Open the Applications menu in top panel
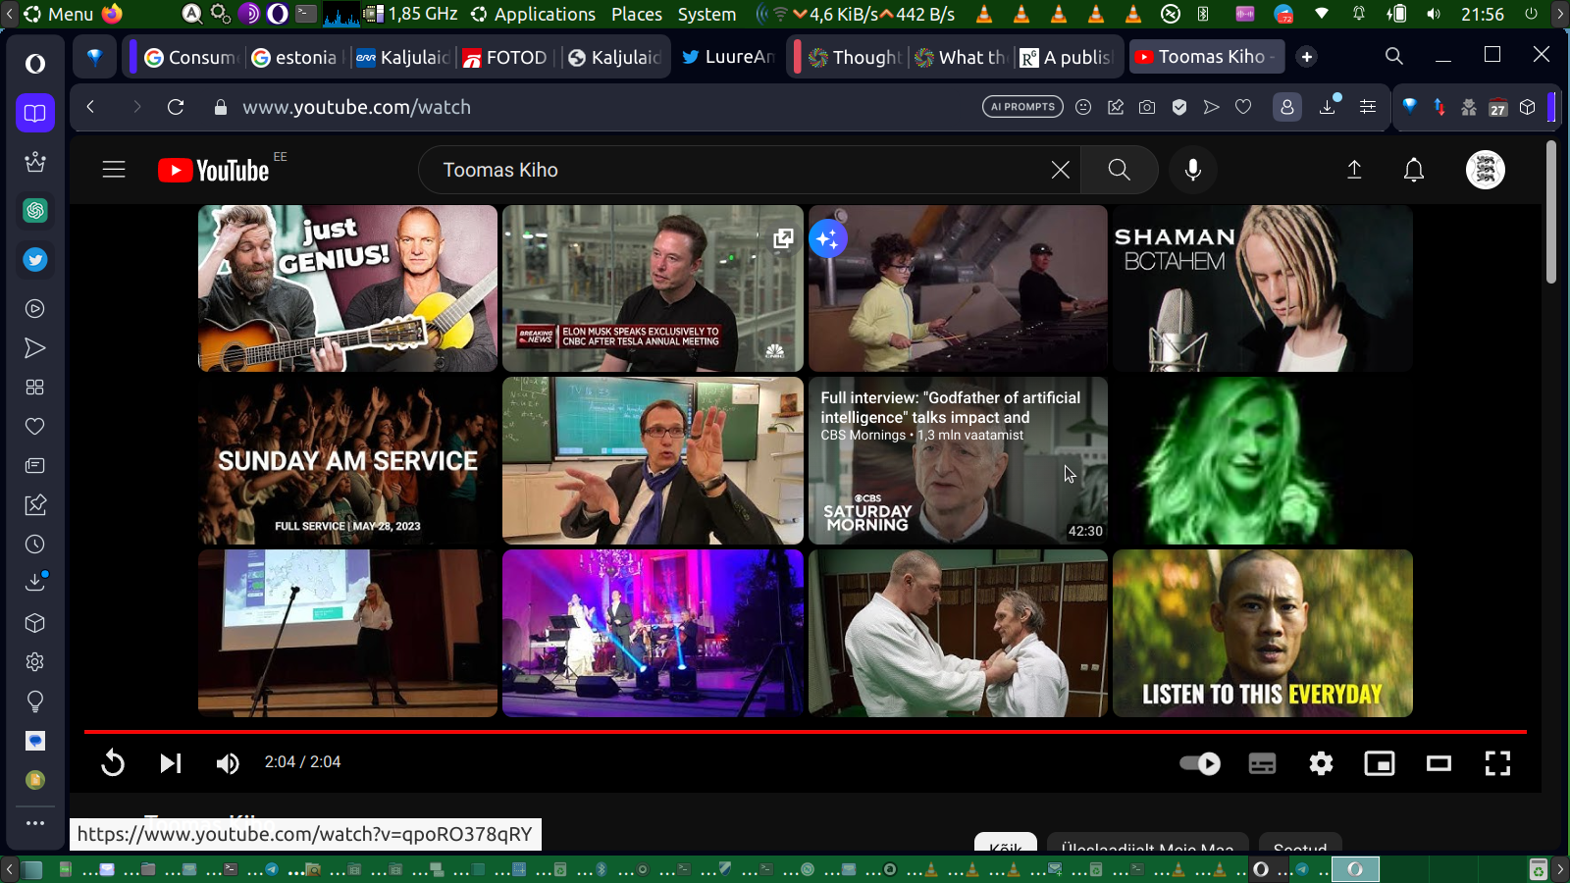Screen dimensions: 1570x883 544,14
